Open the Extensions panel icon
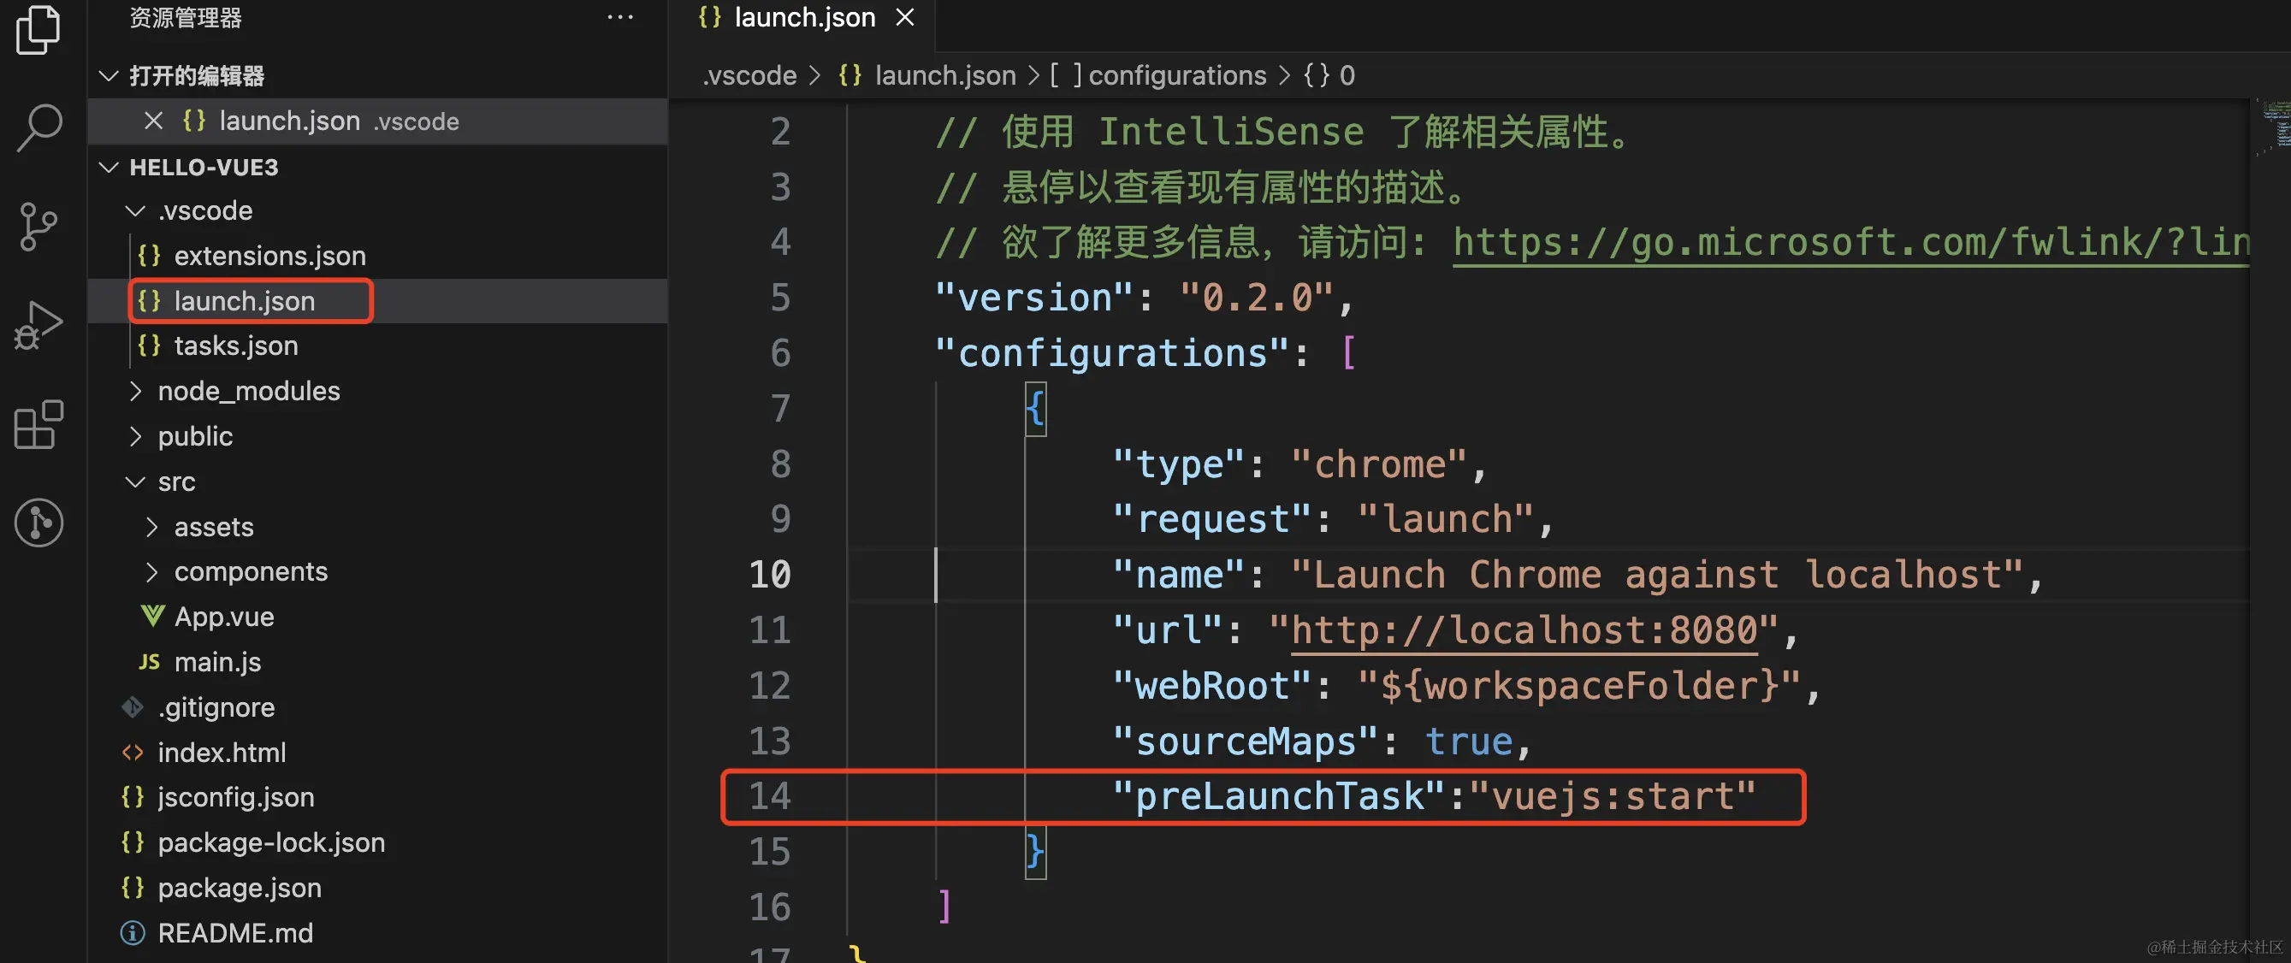2291x963 pixels. (38, 425)
